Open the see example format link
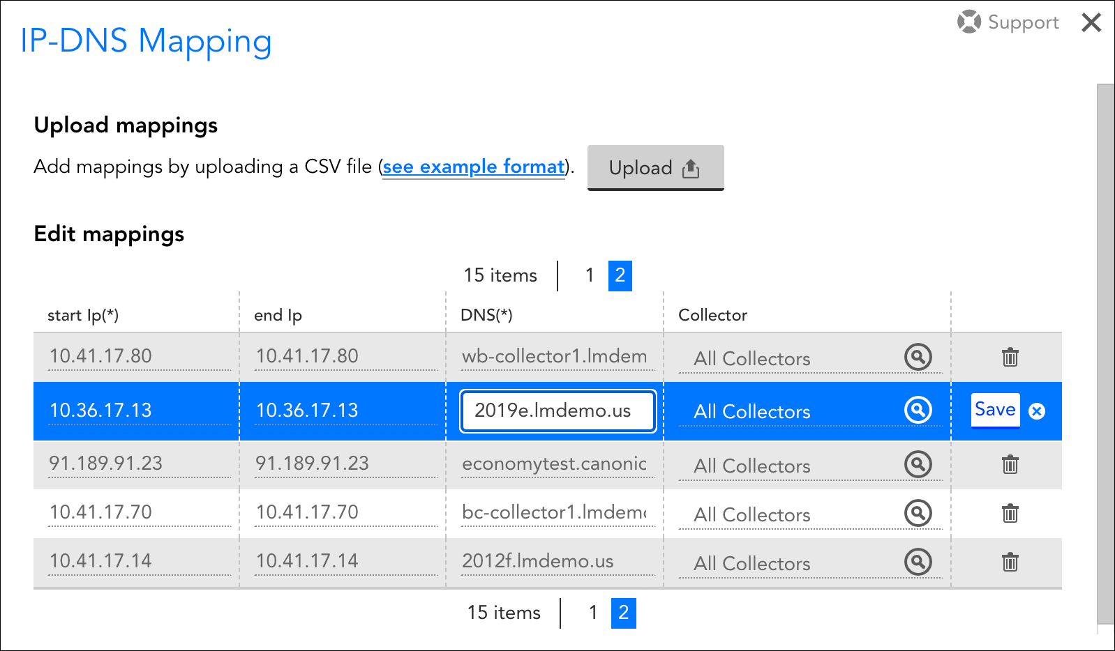The width and height of the screenshot is (1115, 651). 474,167
